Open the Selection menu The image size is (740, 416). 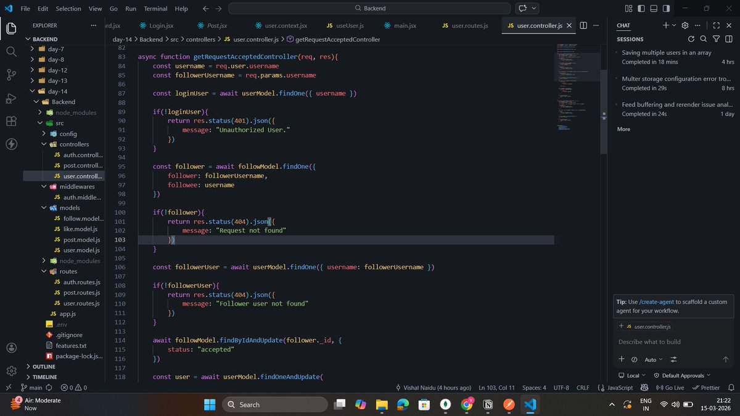point(68,9)
